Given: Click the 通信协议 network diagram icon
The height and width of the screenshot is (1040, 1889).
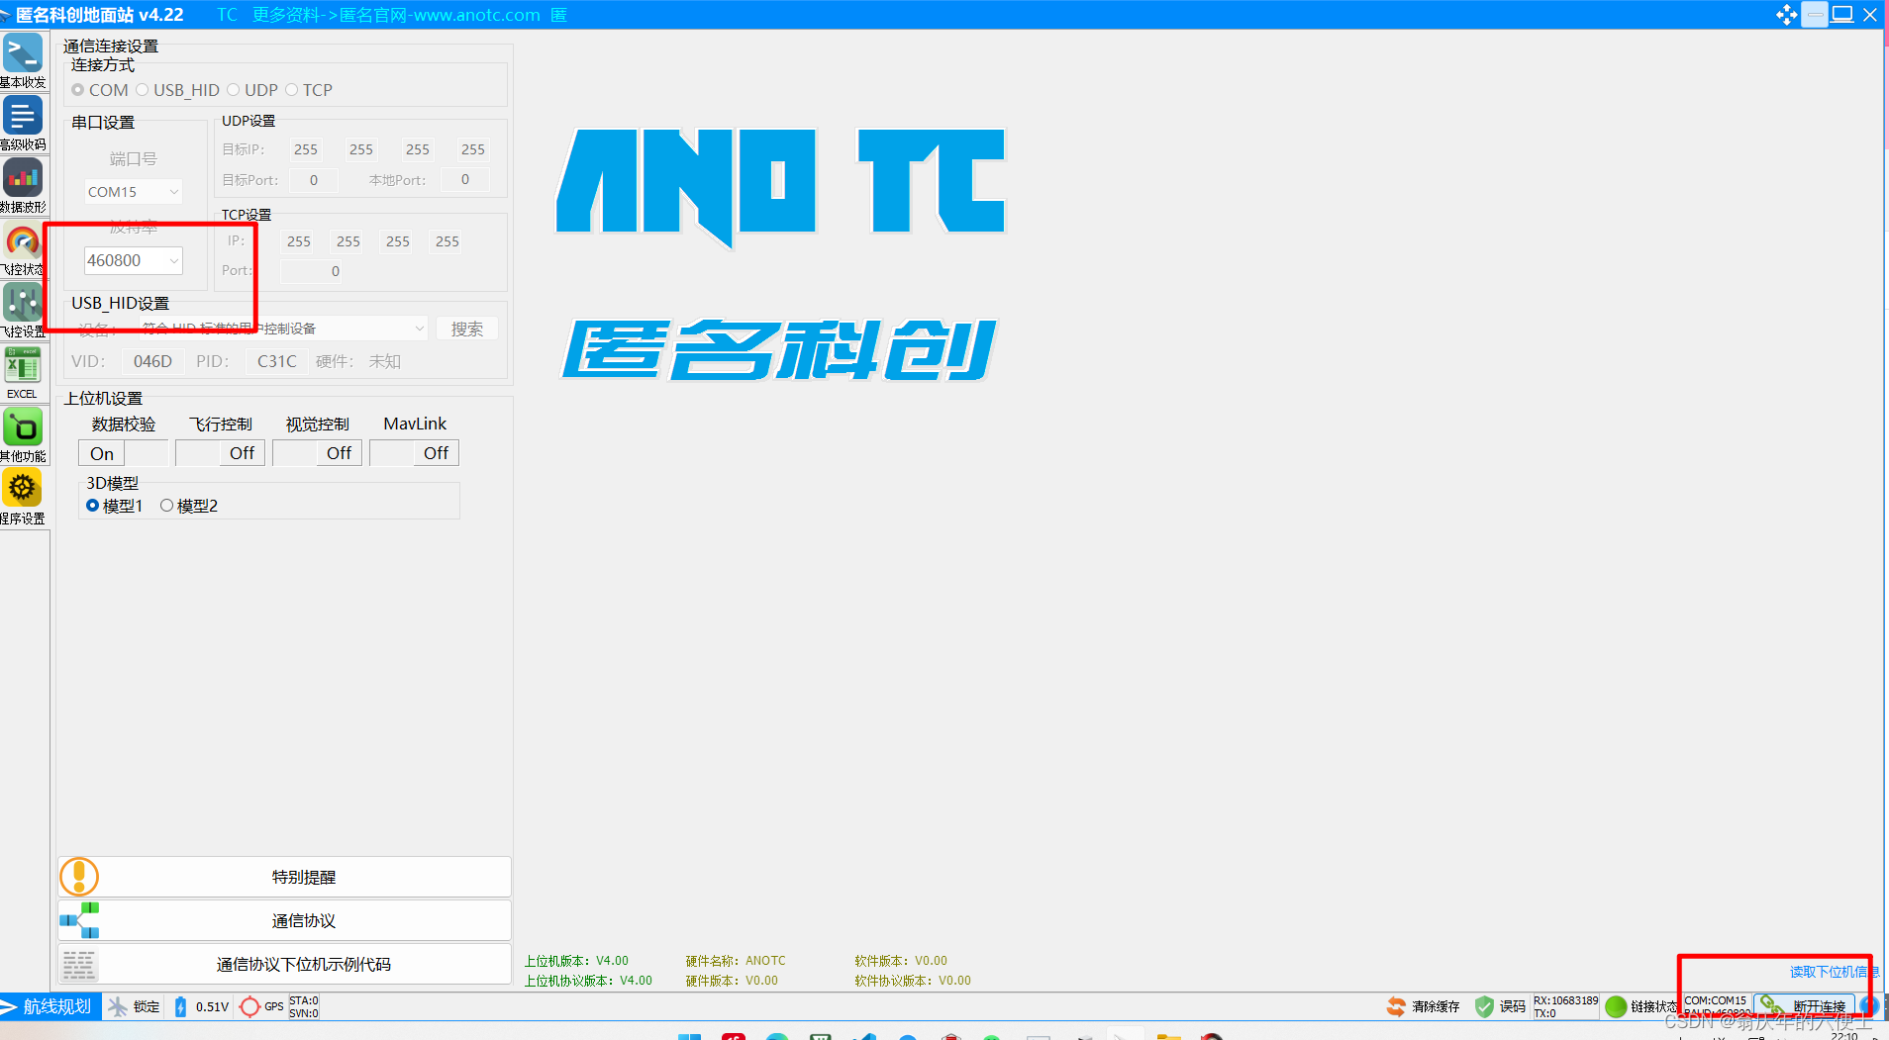Looking at the screenshot, I should tap(79, 920).
